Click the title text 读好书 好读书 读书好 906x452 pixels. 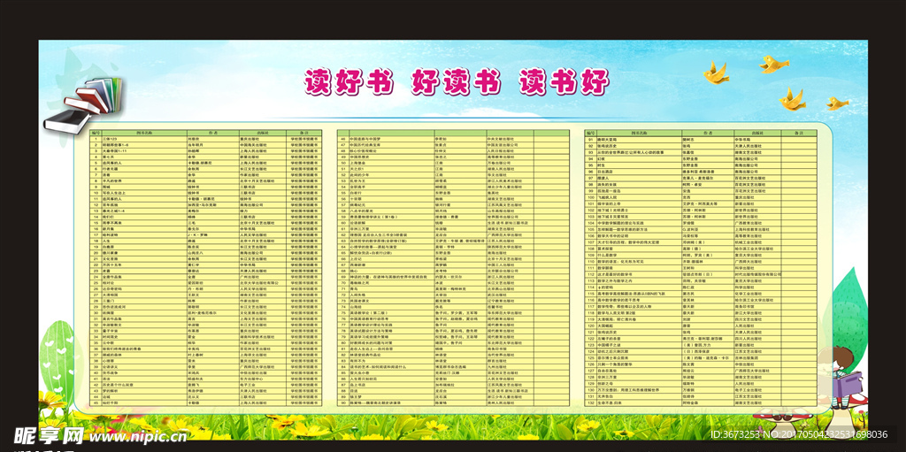click(x=457, y=82)
